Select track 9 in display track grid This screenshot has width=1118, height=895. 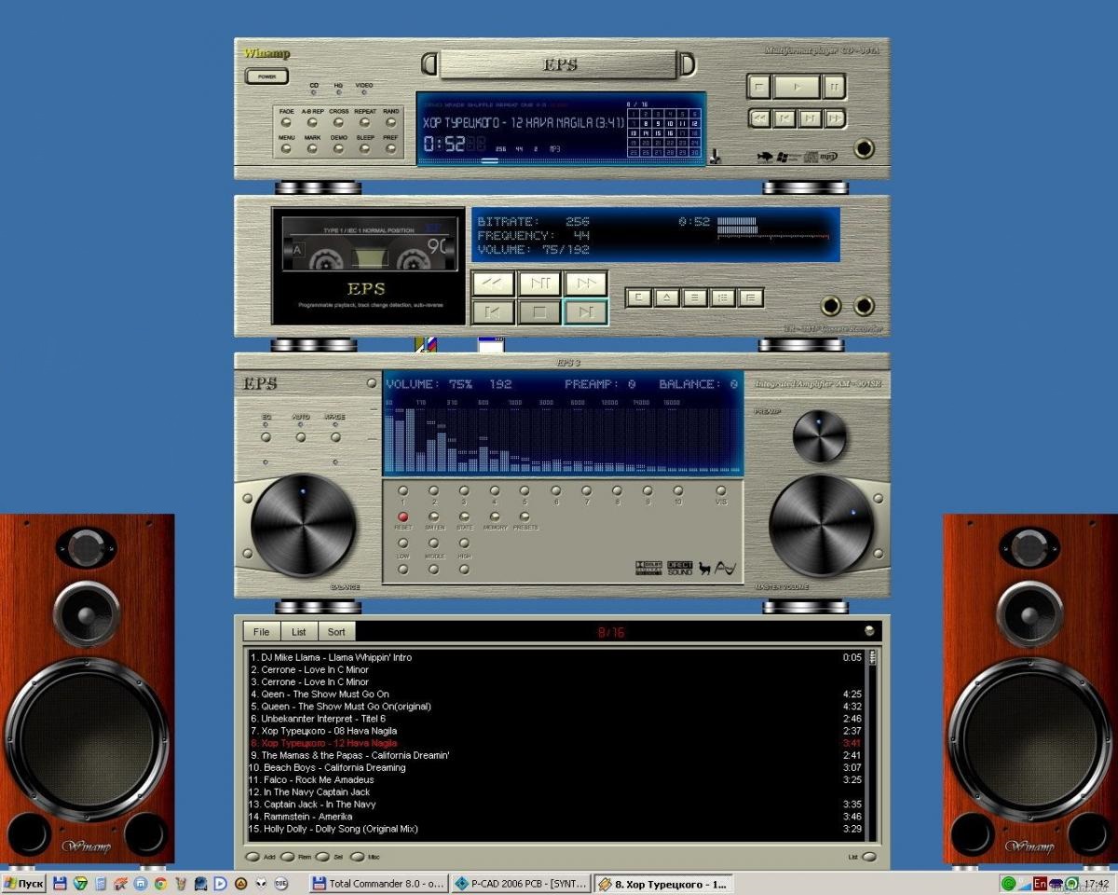click(658, 123)
